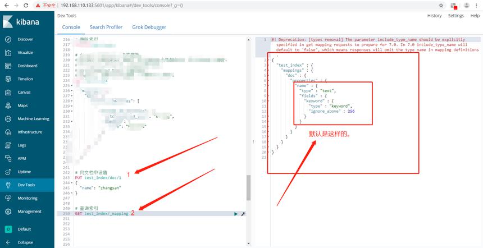
Task: Run the GET test_index/_mapping request
Action: (x=236, y=214)
